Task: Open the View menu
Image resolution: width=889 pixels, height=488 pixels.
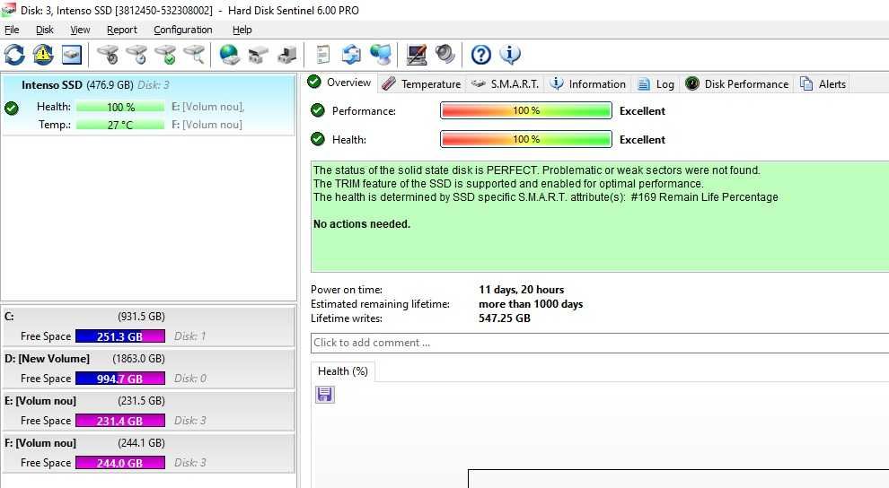Action: pyautogui.click(x=80, y=30)
